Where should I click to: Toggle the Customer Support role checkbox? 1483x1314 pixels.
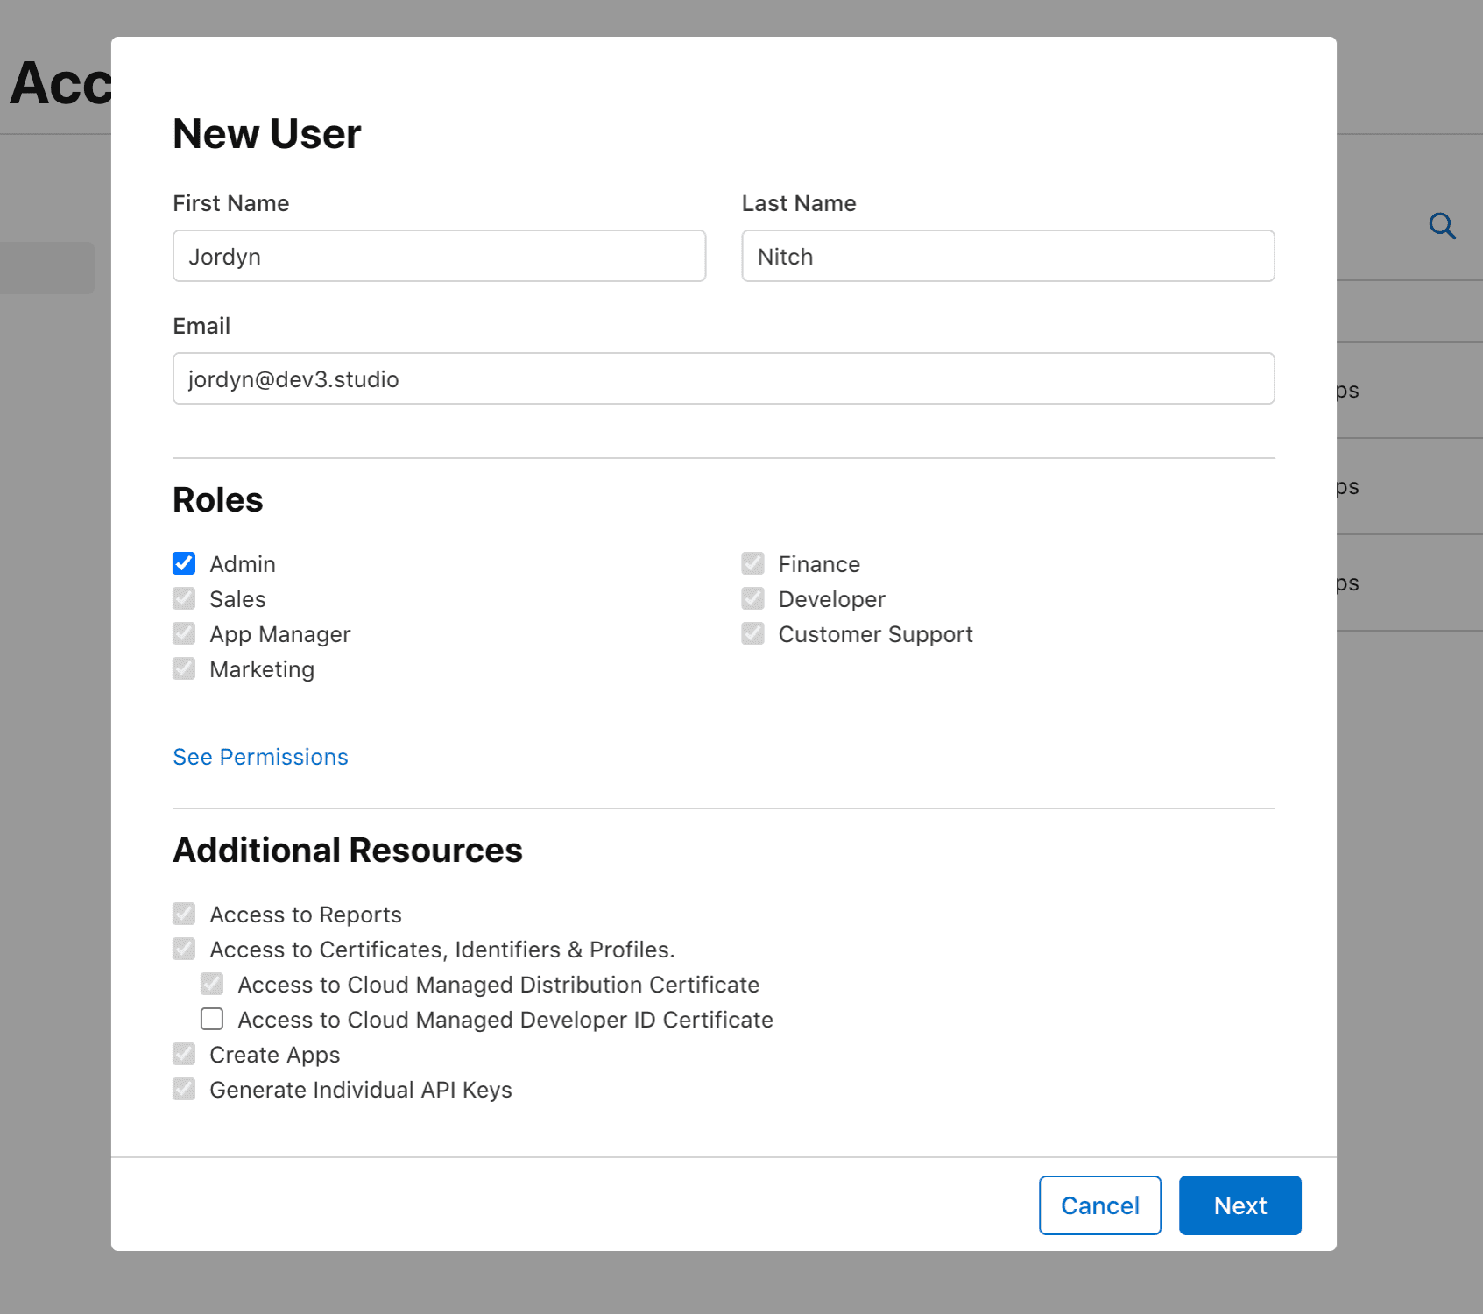(752, 633)
